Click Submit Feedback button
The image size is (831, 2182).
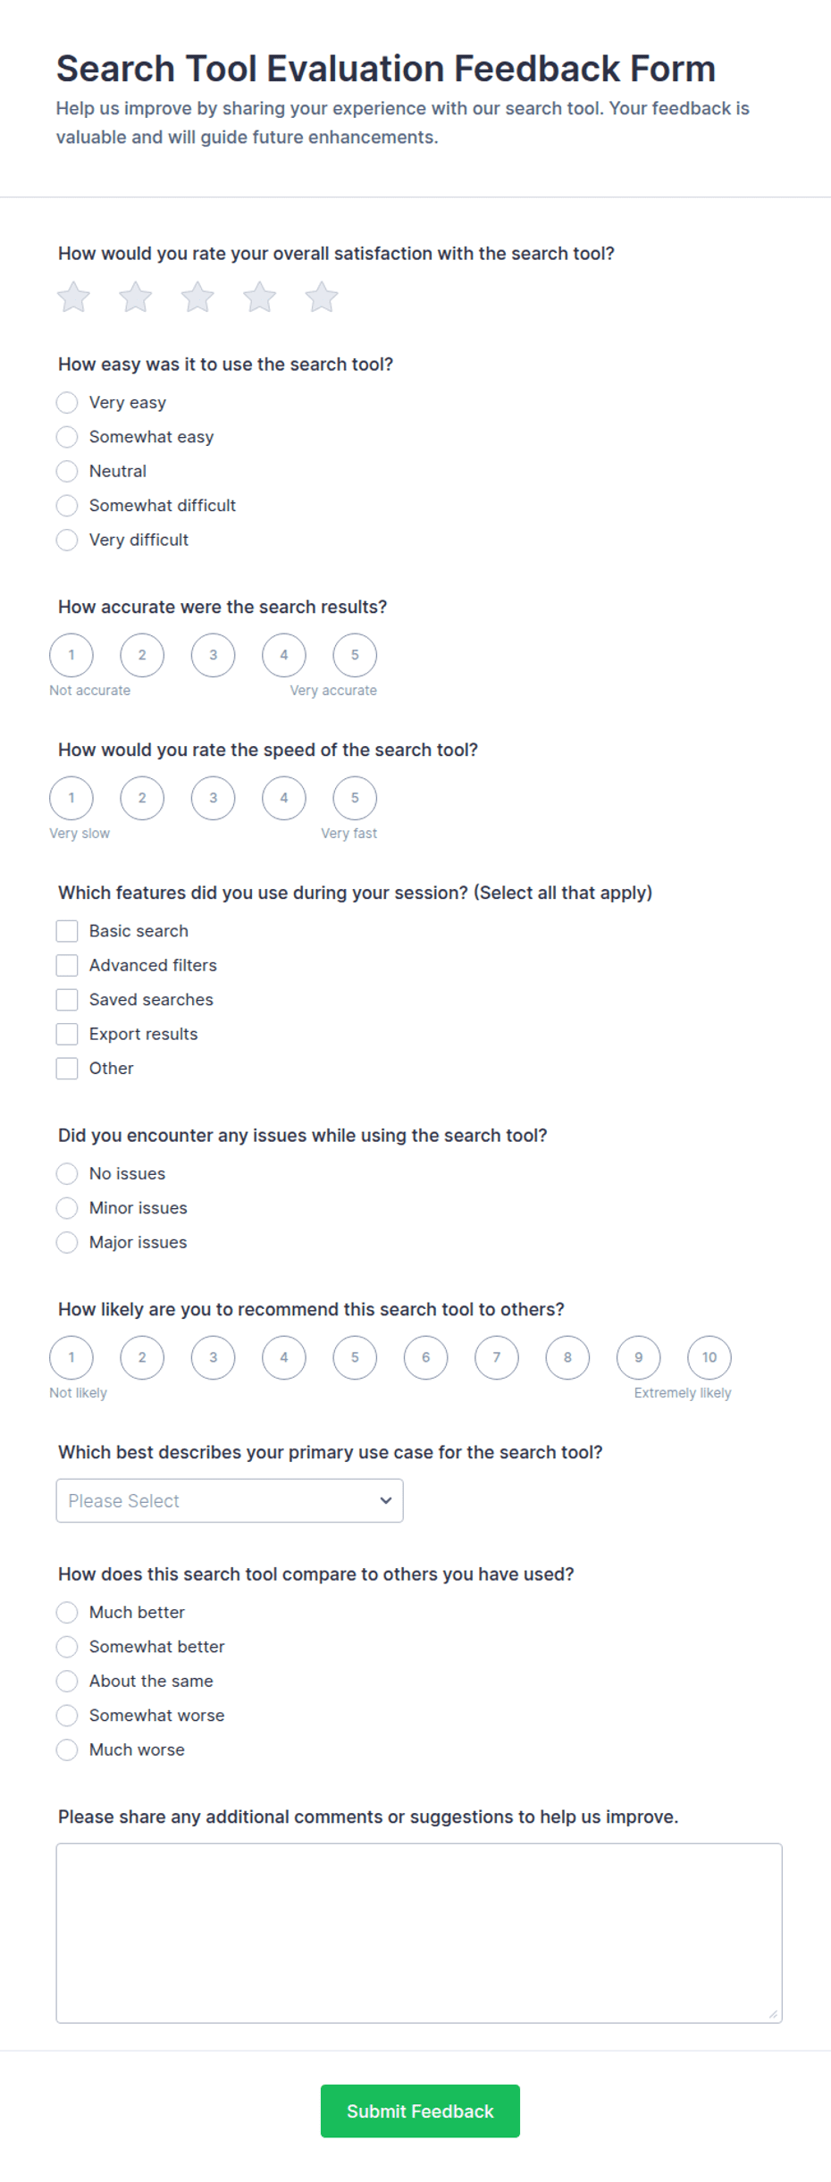point(420,2111)
